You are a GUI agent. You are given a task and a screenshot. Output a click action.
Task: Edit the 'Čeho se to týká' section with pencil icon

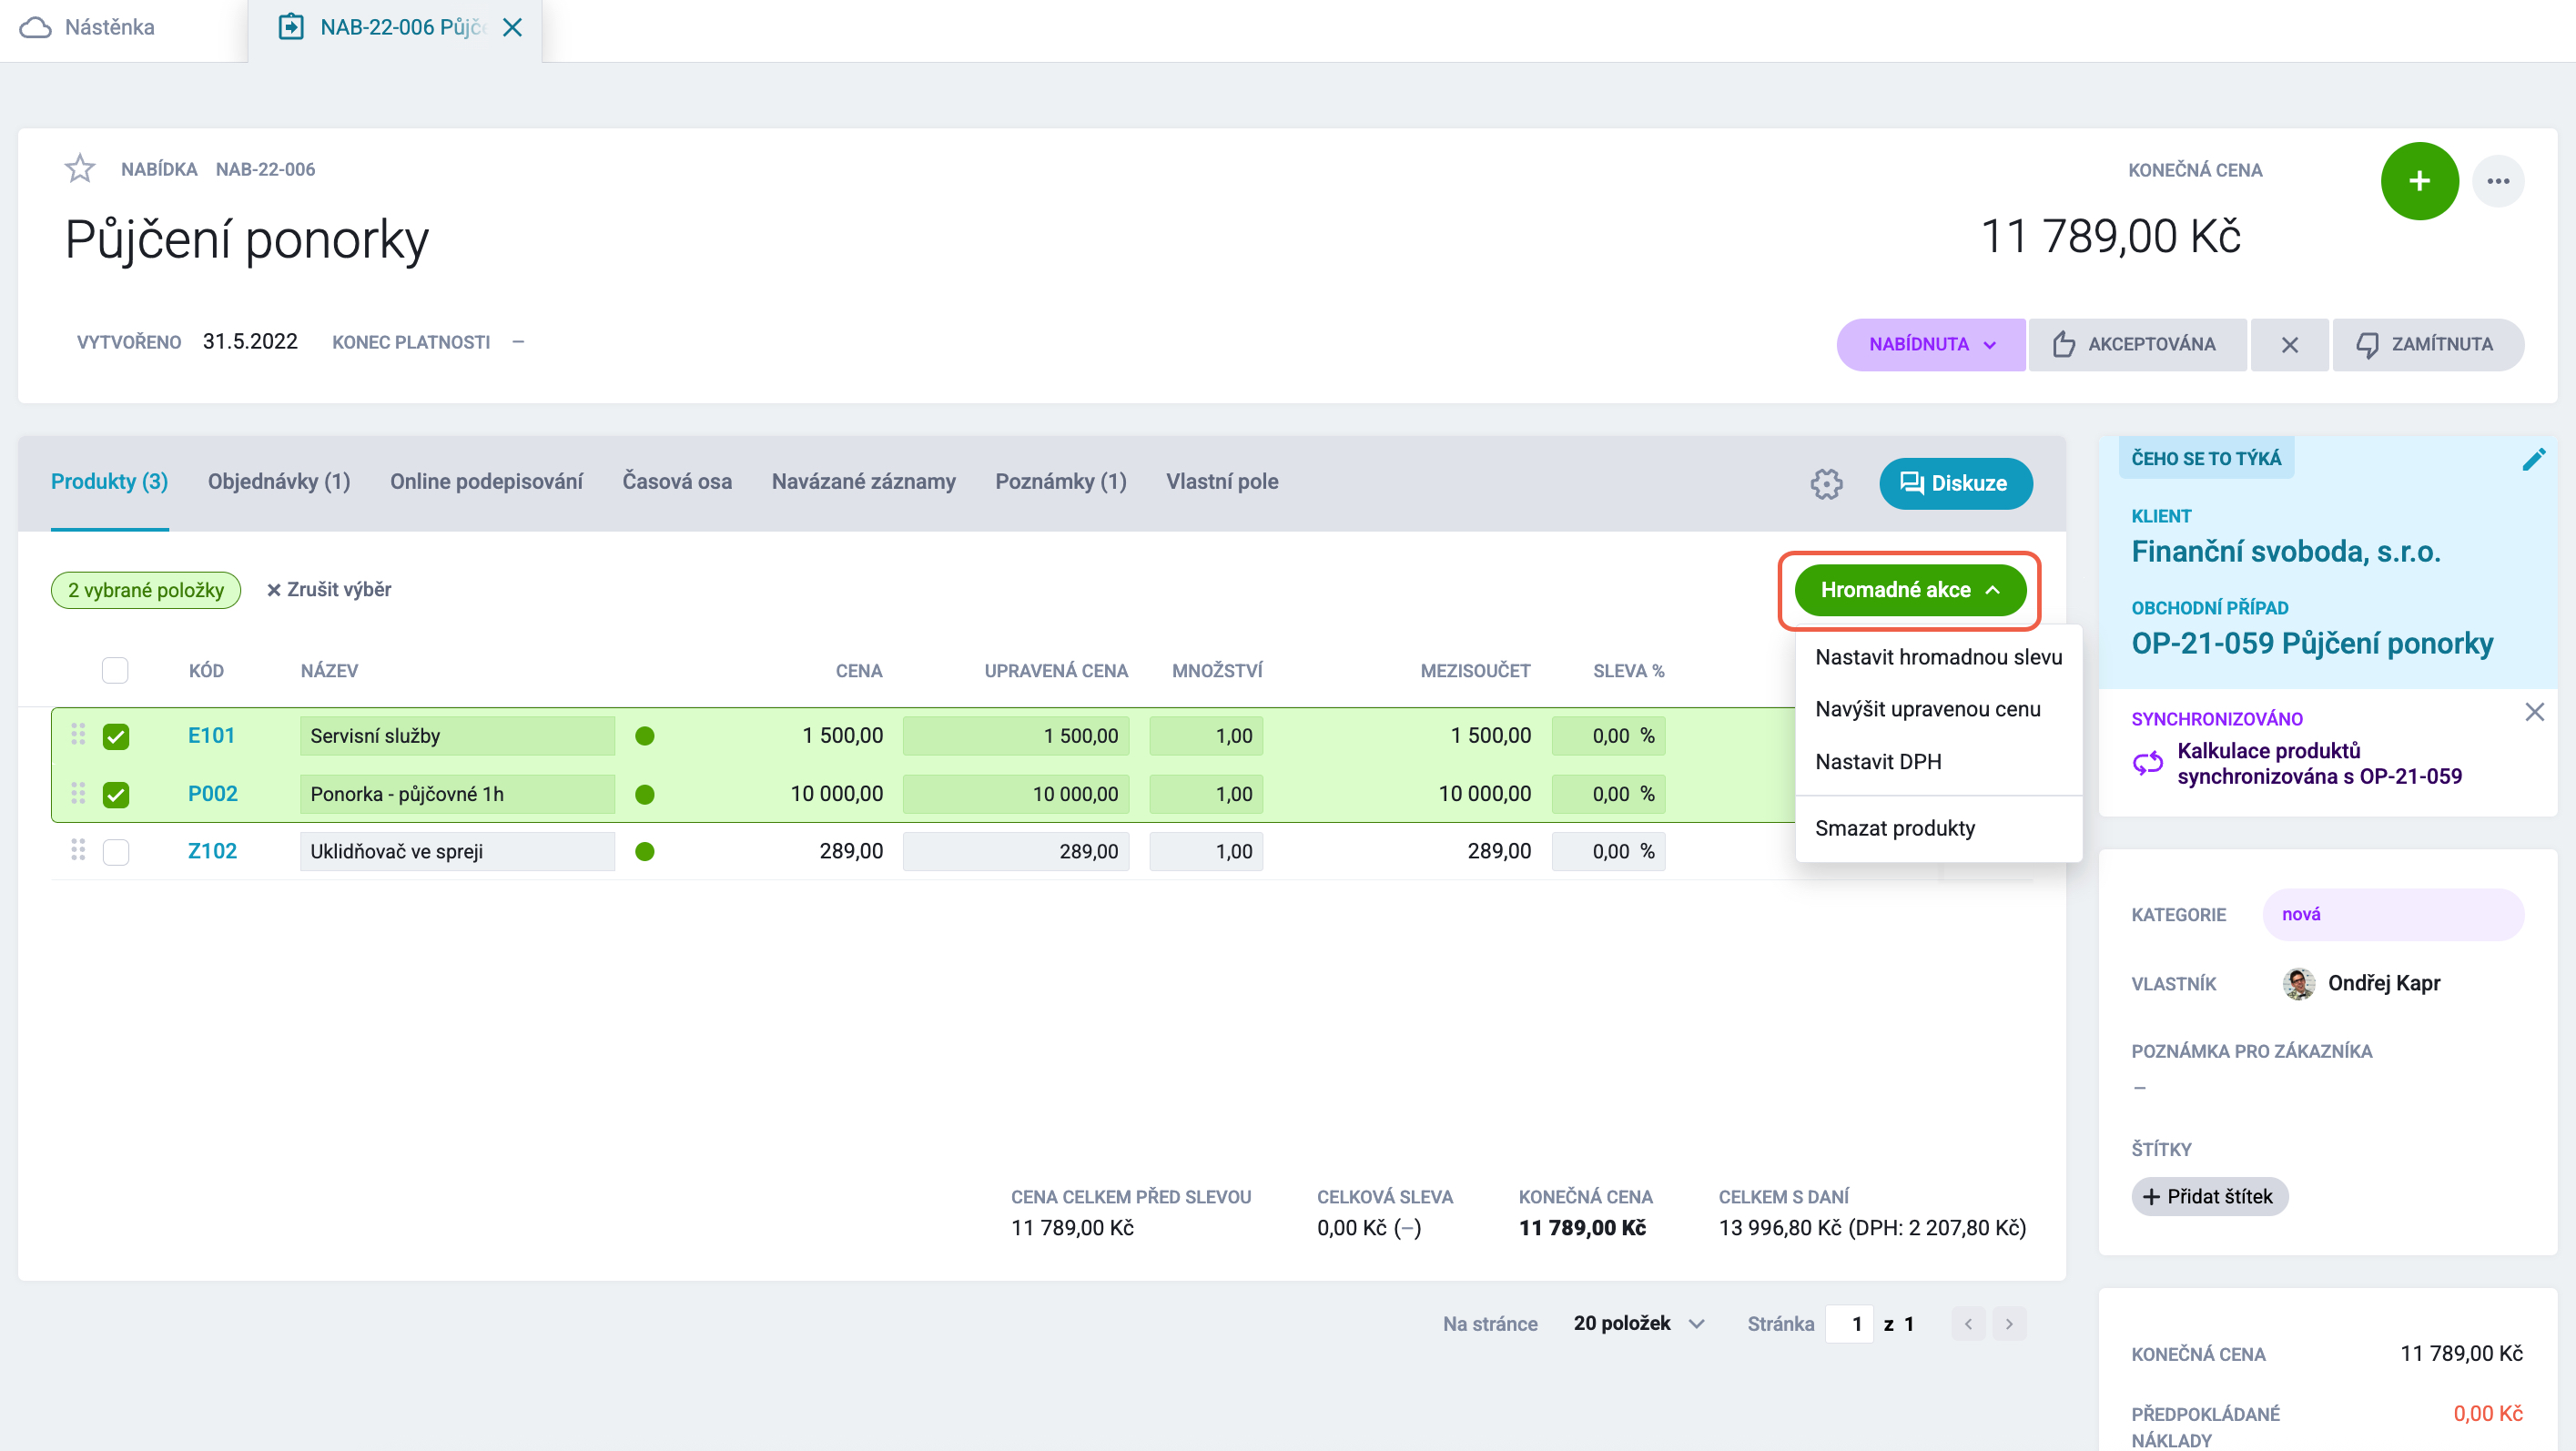(x=2534, y=459)
